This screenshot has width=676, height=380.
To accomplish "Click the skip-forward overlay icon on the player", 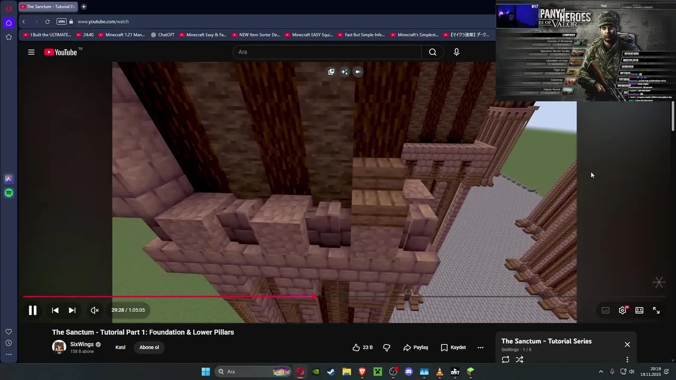I will click(x=358, y=72).
